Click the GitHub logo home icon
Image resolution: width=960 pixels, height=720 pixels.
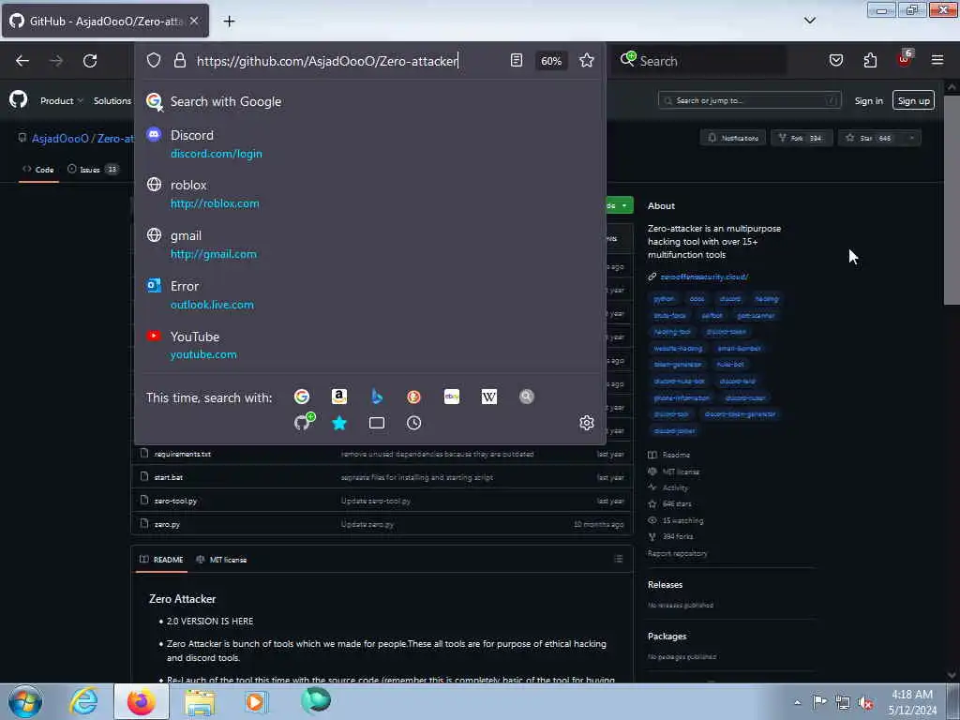click(19, 99)
